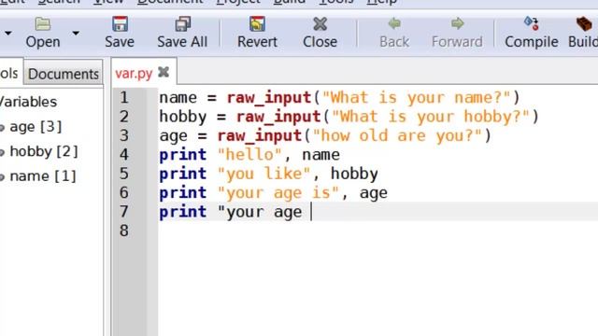Viewport: 598px width, 336px height.
Task: Click the "What is your hobby?" string
Action: 431,117
